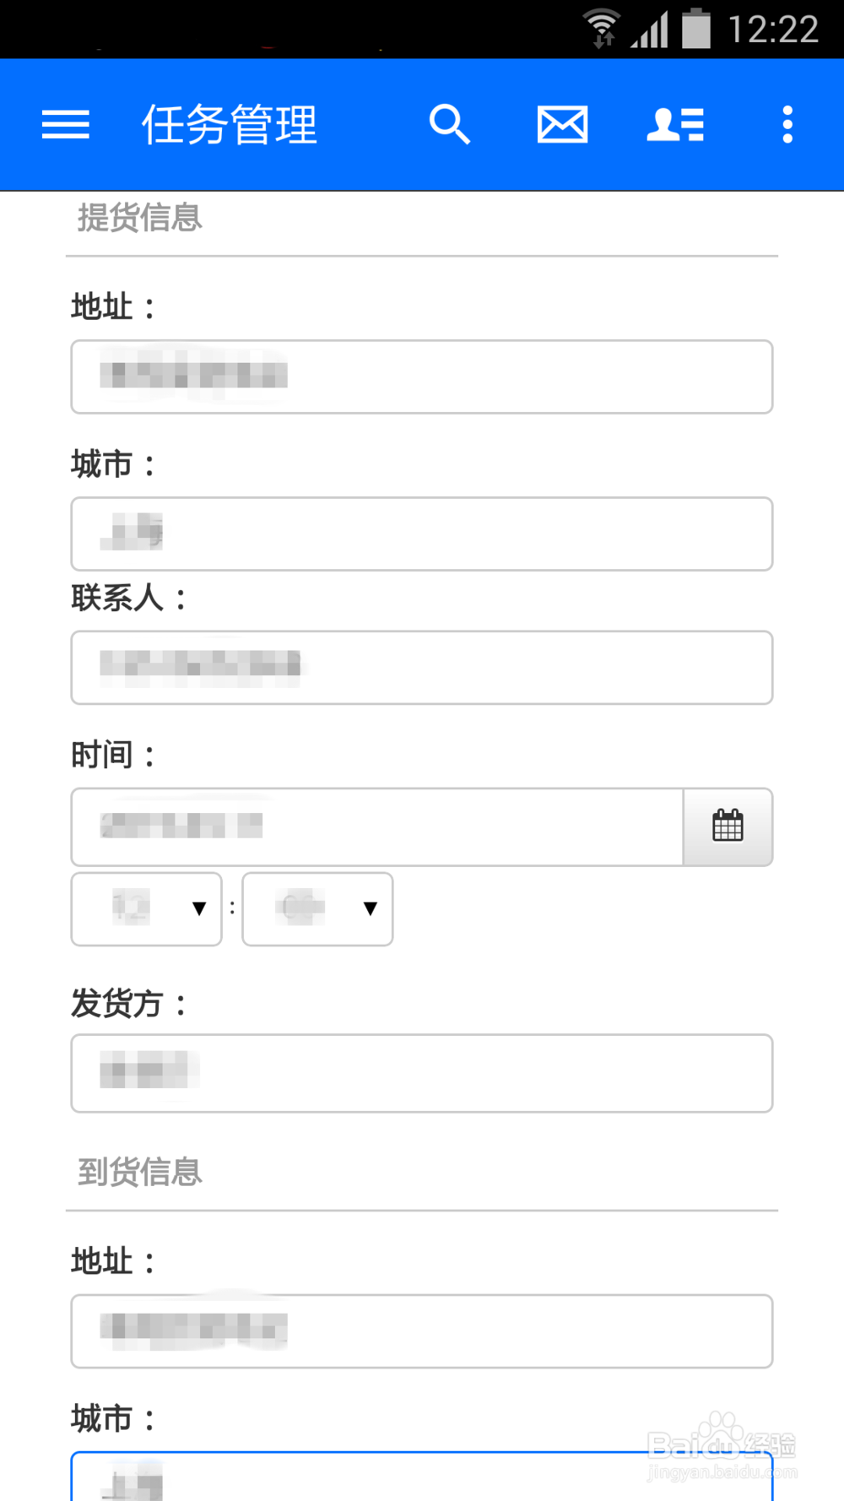The height and width of the screenshot is (1501, 844).
Task: Click the 发货方 shipper field
Action: click(422, 1073)
